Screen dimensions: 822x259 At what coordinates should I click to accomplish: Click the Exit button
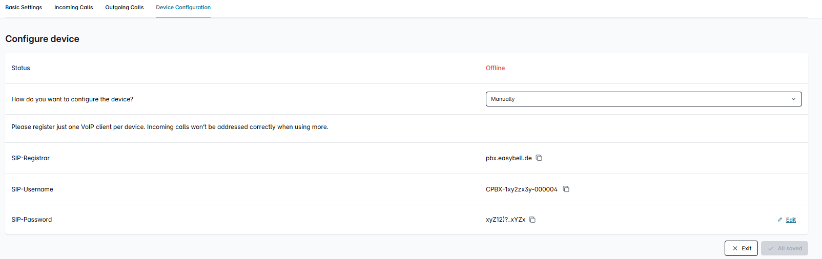[741, 248]
